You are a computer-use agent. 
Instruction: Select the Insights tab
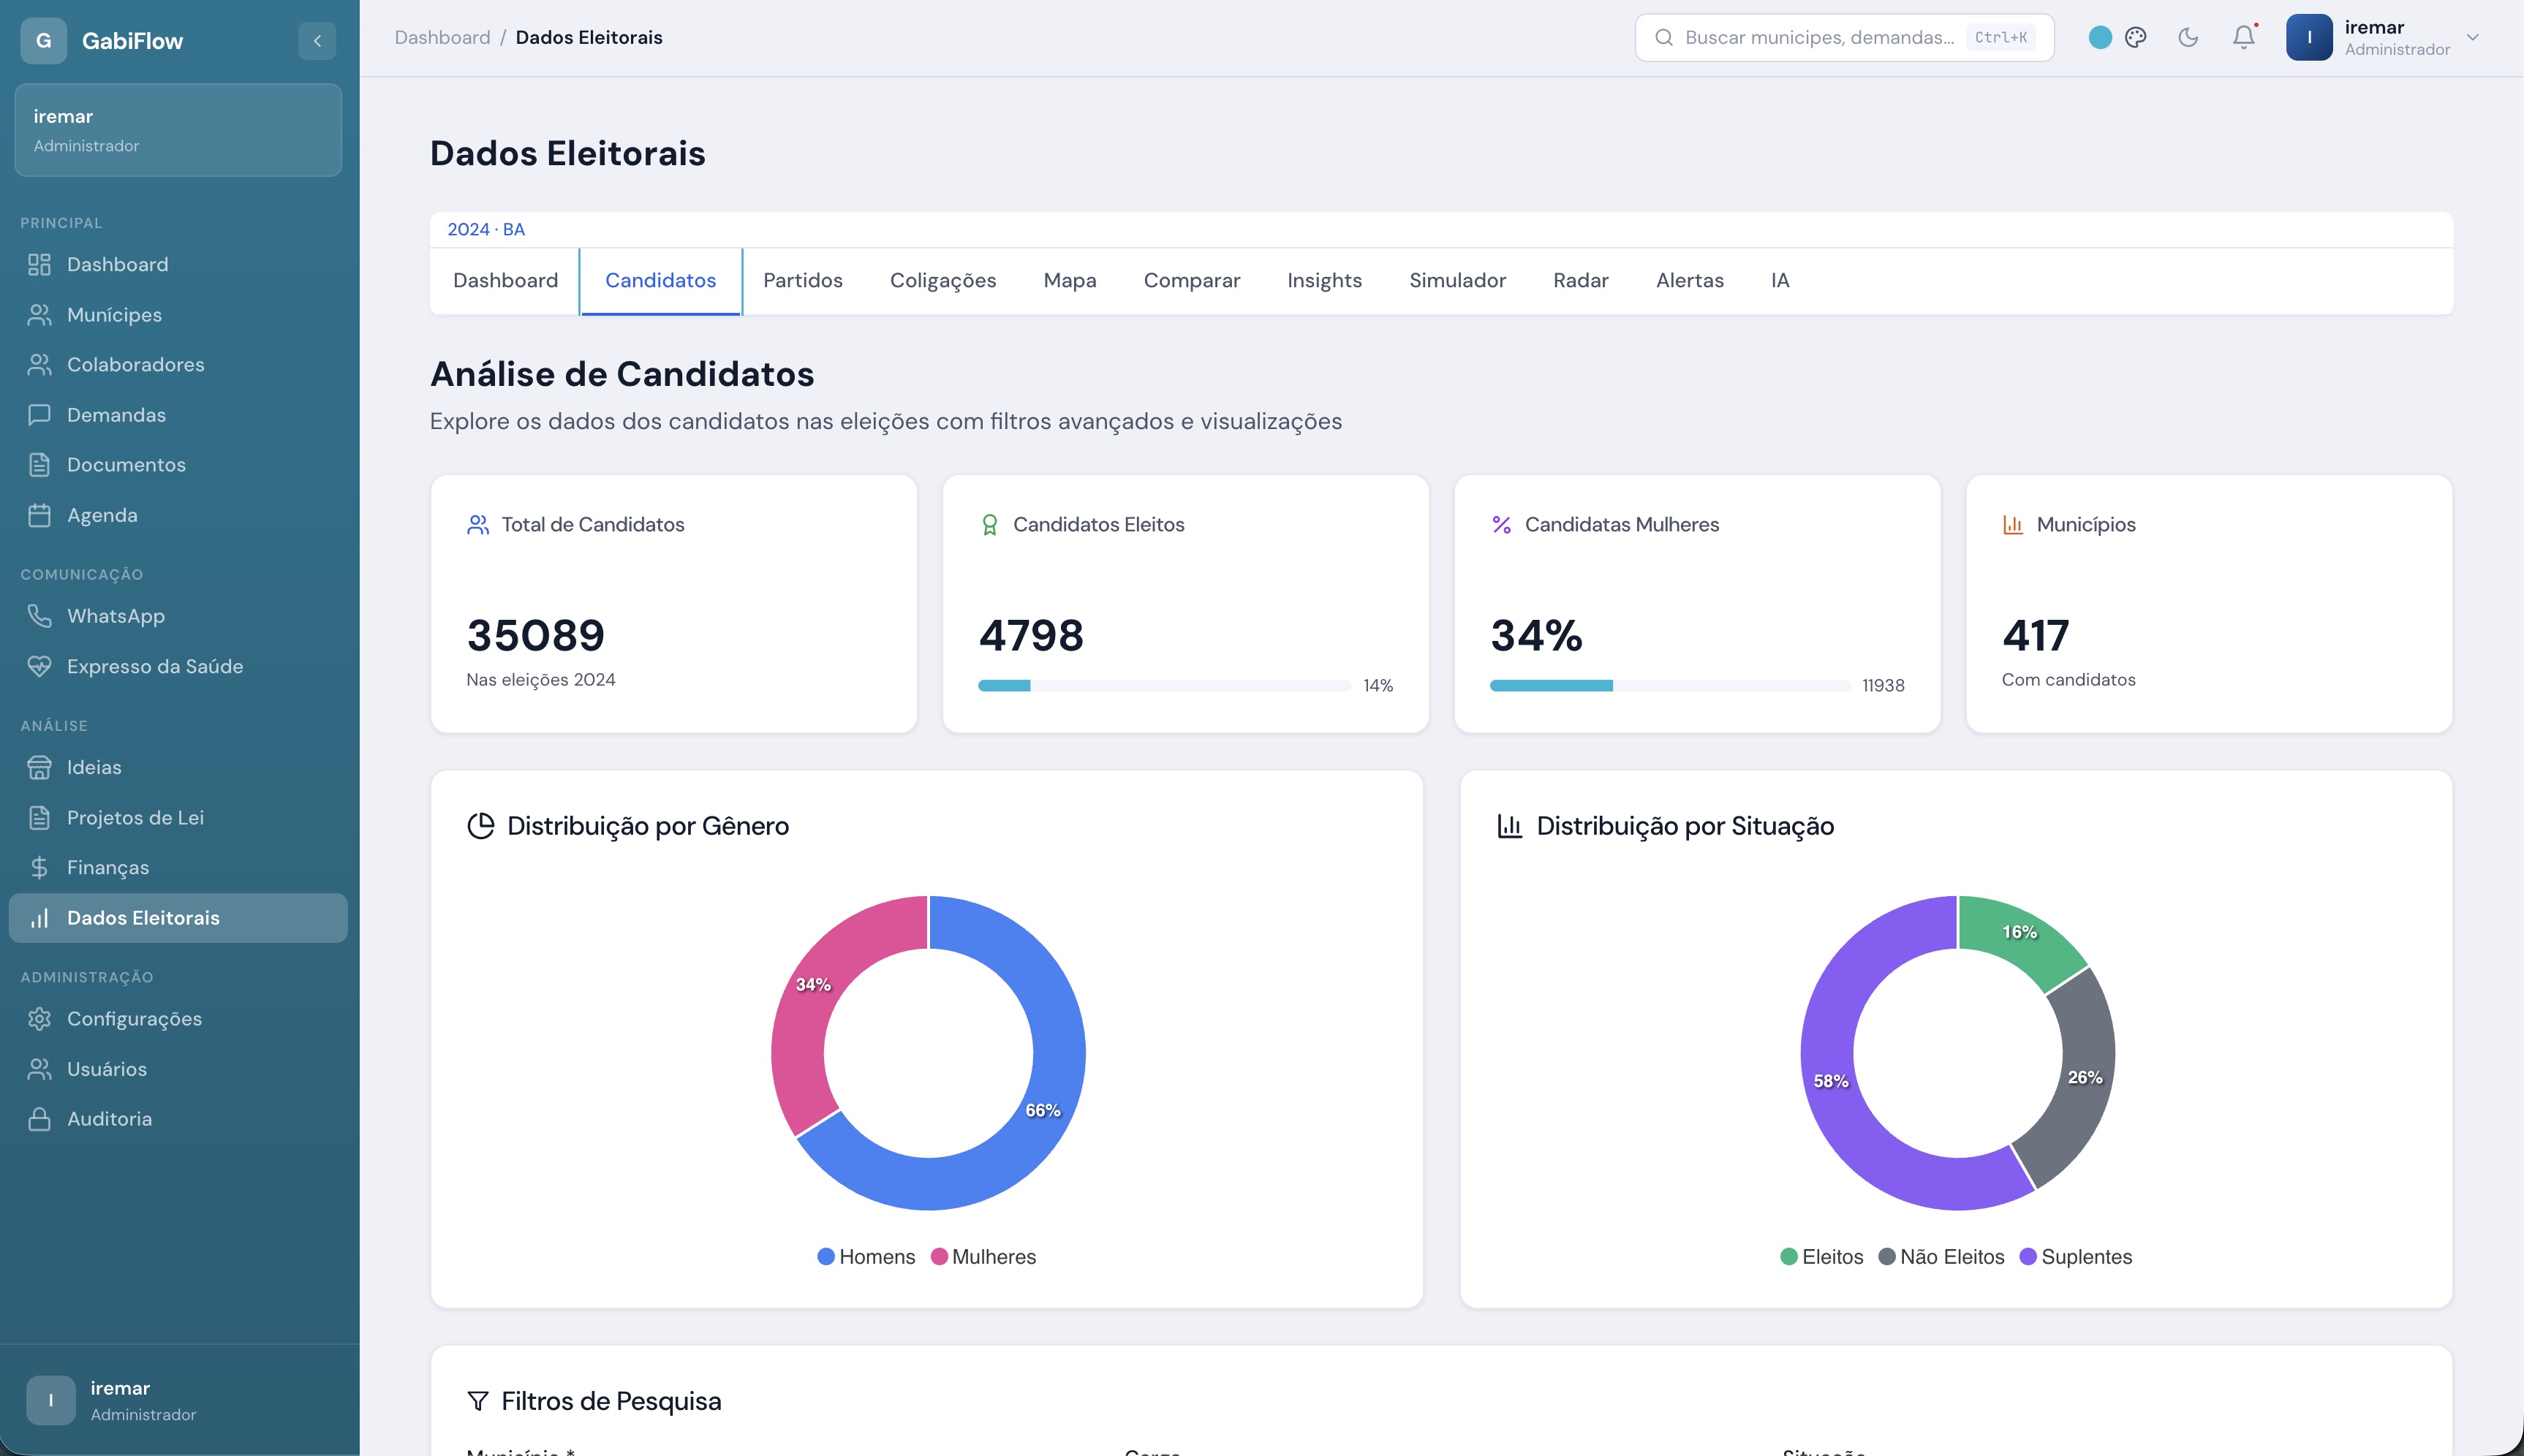(x=1325, y=281)
